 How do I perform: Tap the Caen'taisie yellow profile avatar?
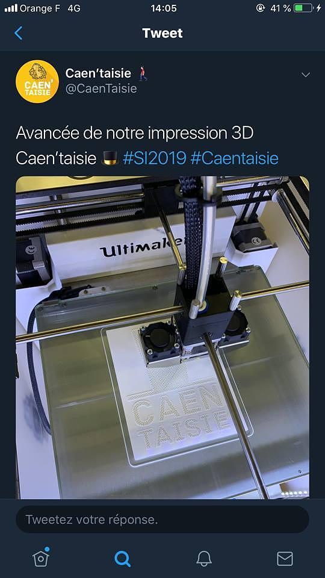pos(37,81)
